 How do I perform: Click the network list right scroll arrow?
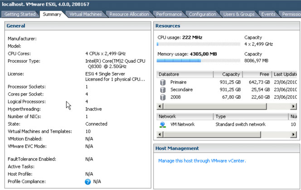(x=293, y=134)
